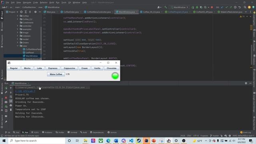Click the Regular button in coffee window
The height and width of the screenshot is (144, 256).
pyautogui.click(x=14, y=68)
